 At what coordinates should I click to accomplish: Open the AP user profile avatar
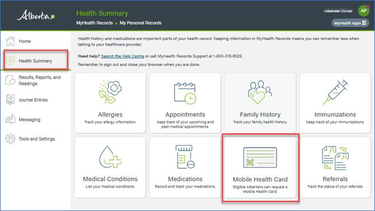tap(363, 11)
